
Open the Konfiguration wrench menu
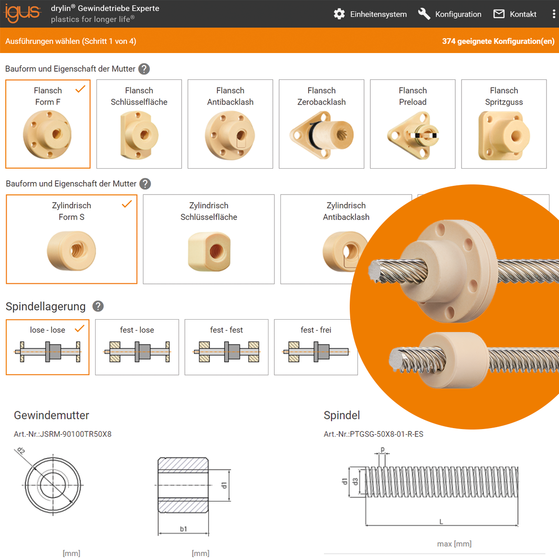point(450,14)
